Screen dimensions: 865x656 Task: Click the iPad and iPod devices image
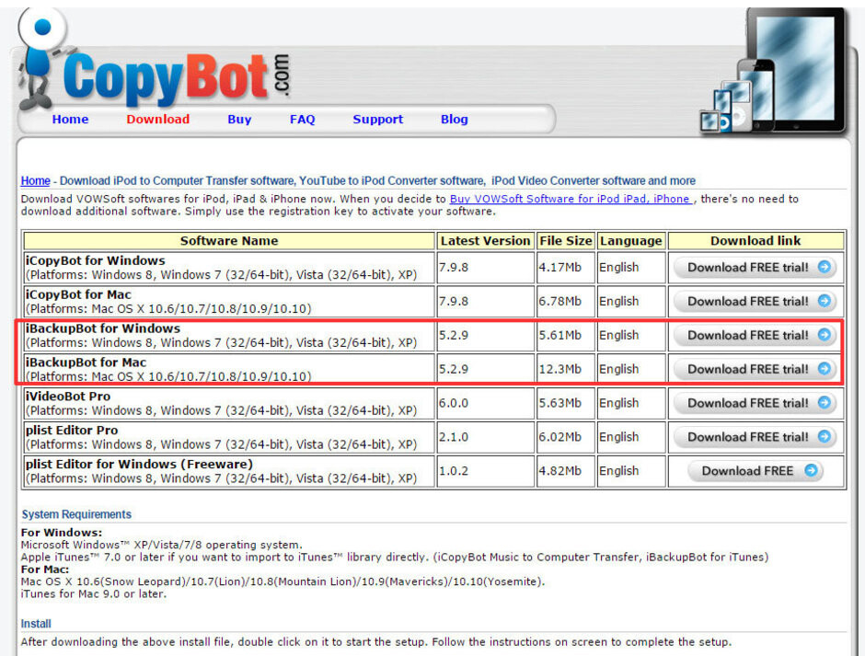coord(775,70)
